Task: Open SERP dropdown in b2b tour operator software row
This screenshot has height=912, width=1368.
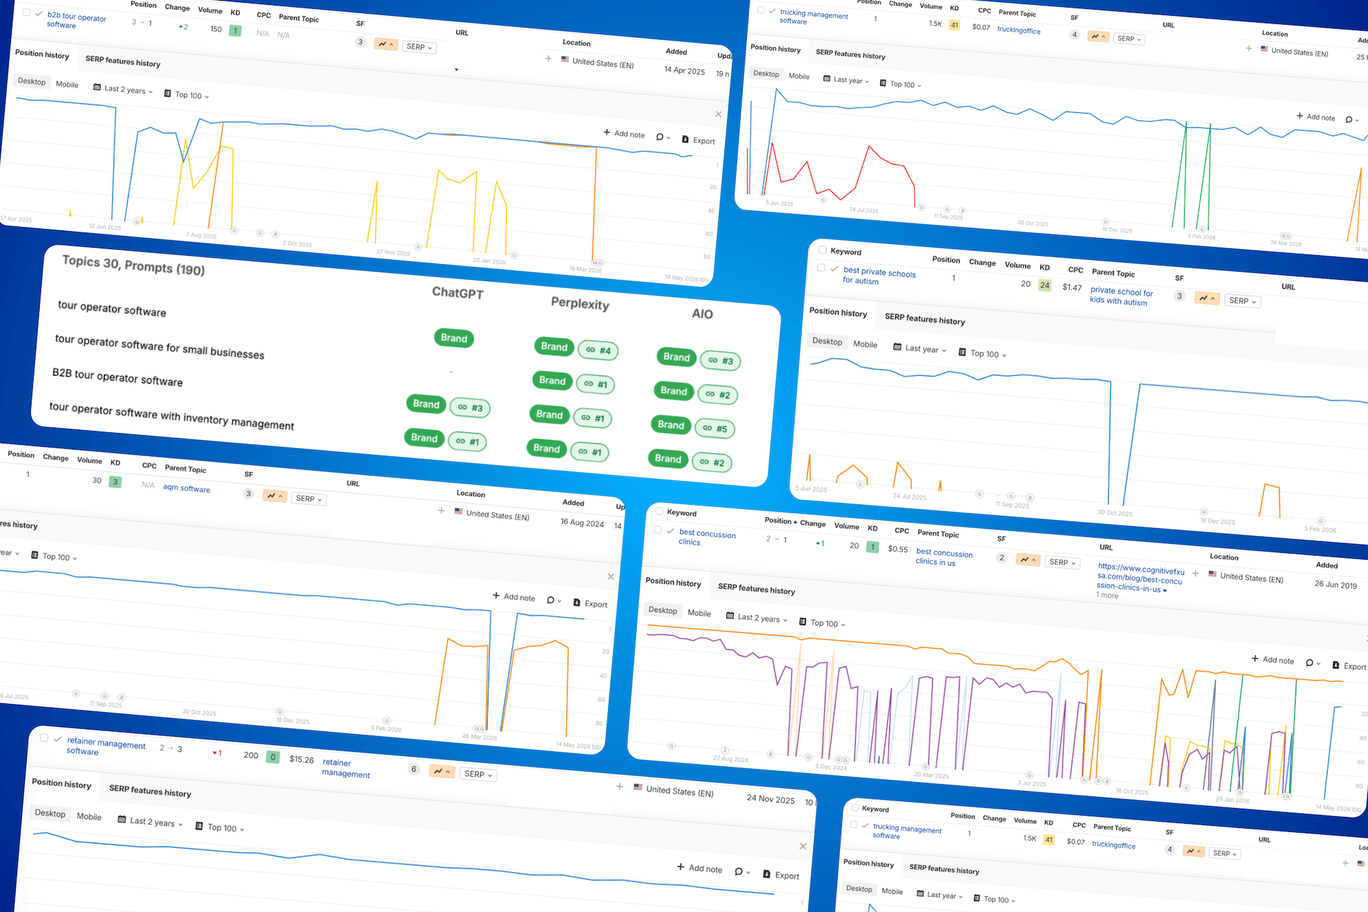Action: [x=419, y=47]
